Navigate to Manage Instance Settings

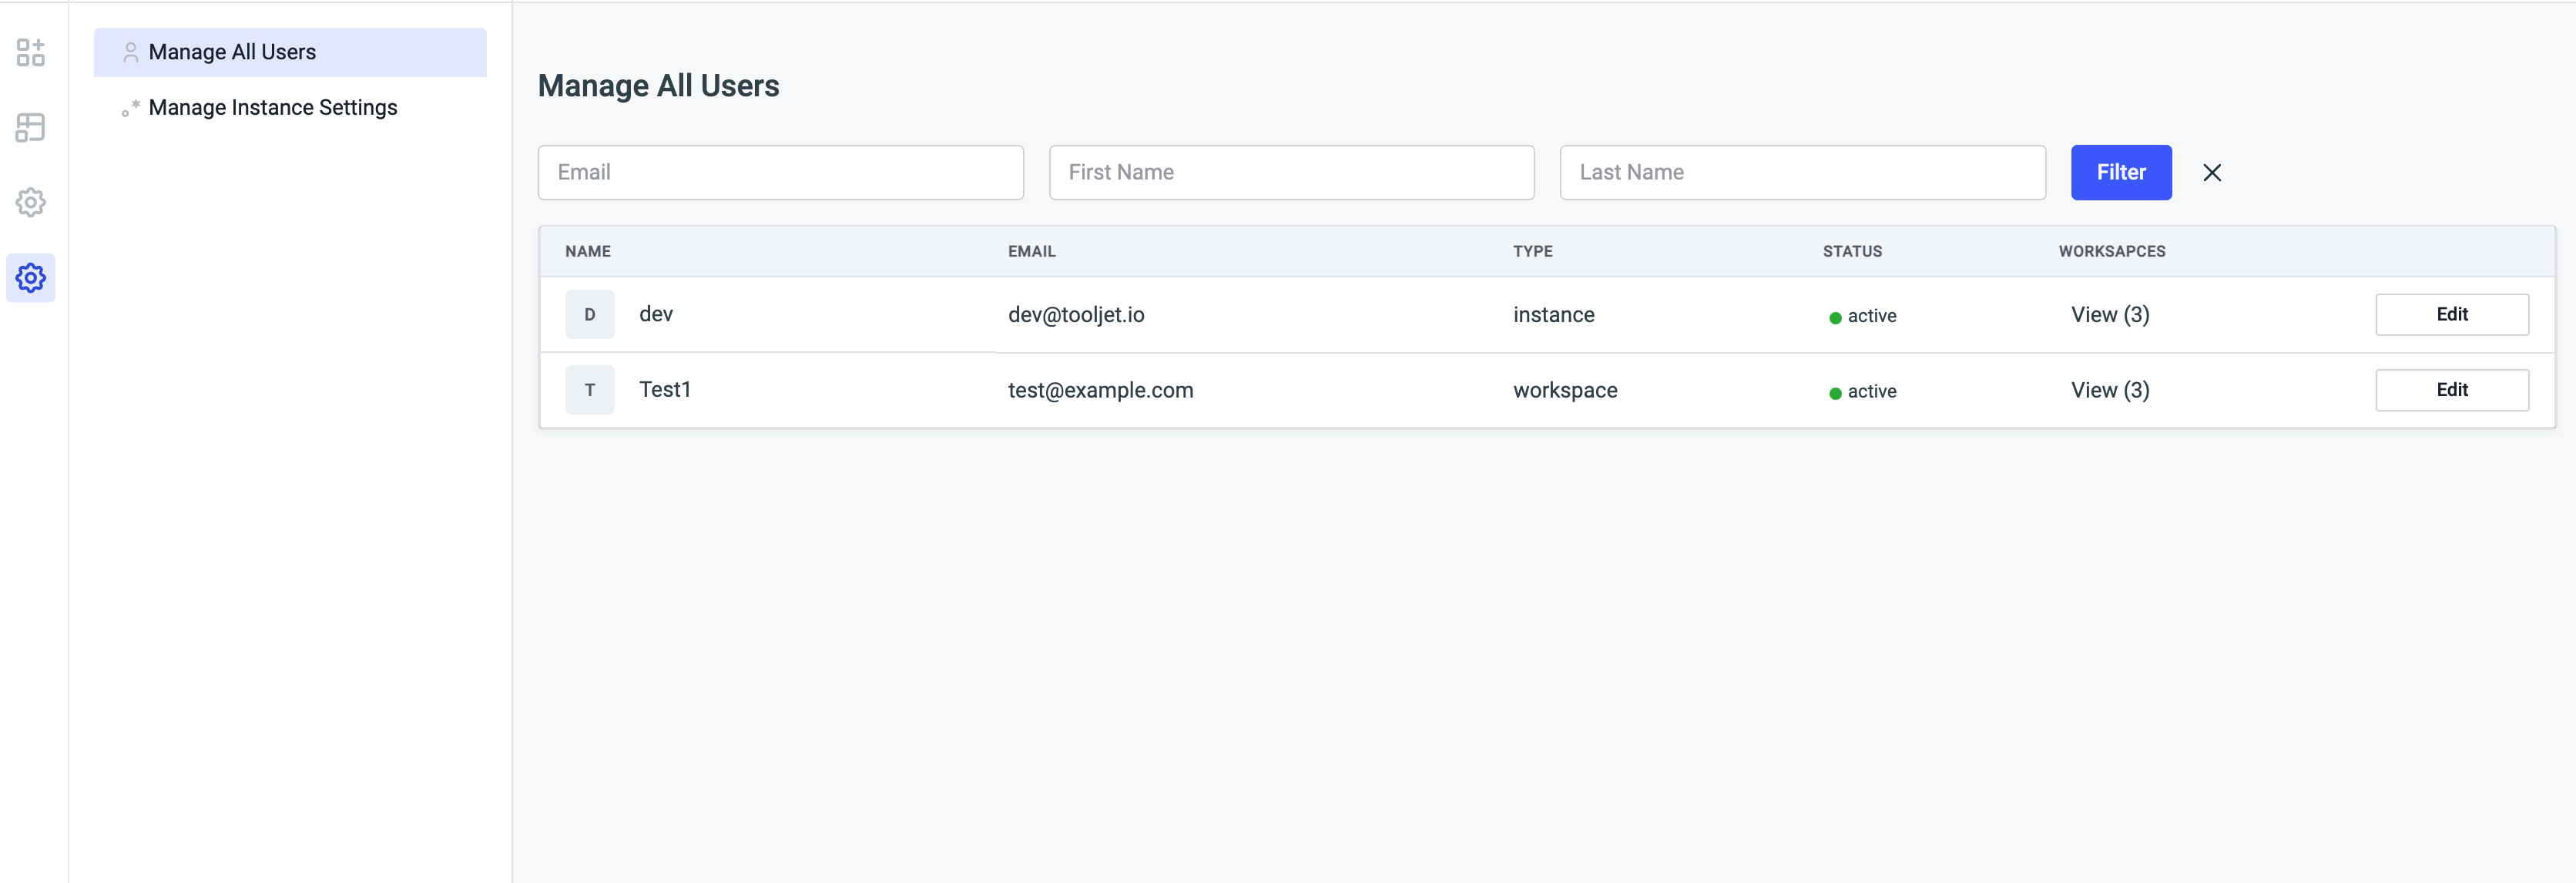coord(273,107)
